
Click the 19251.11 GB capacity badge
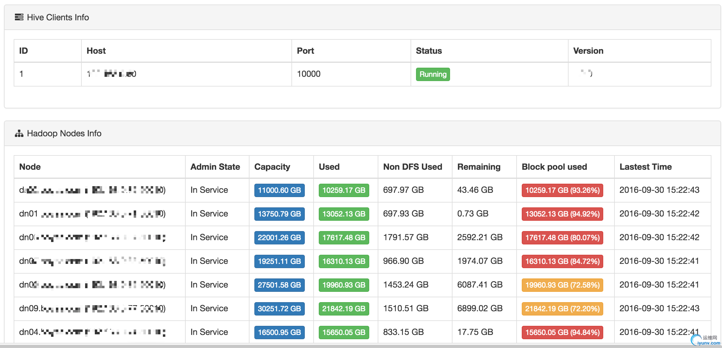coord(279,261)
